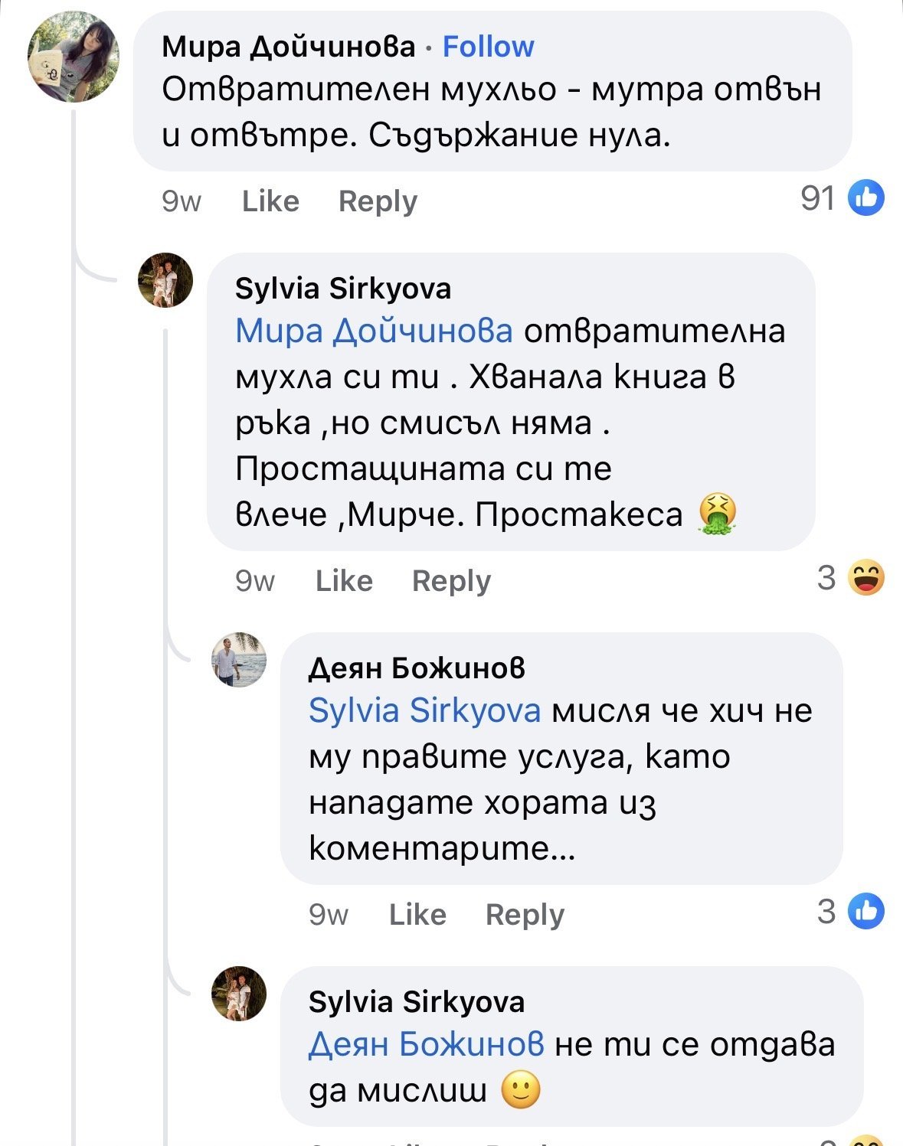Click the laughing reaction emoji icon

[866, 578]
